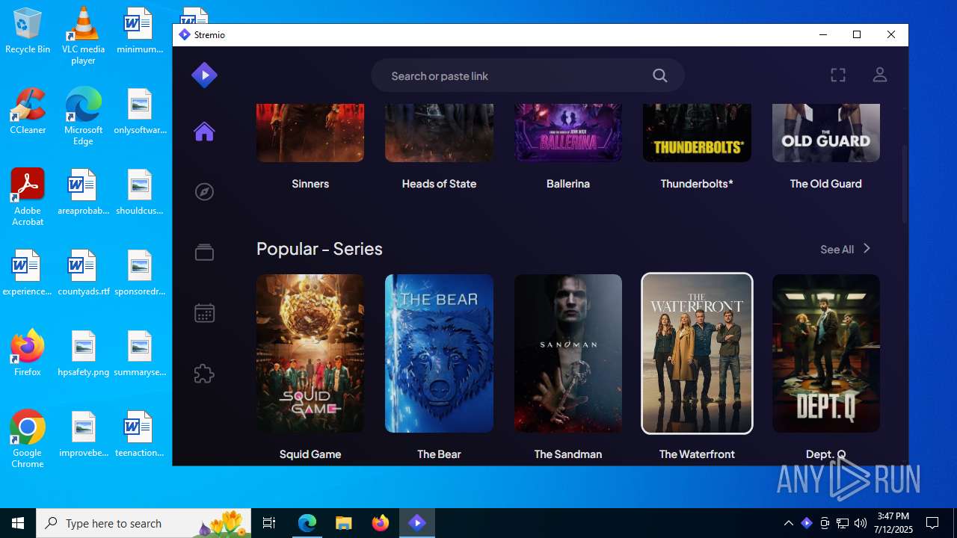The height and width of the screenshot is (538, 957).
Task: Click the Thunderbolts* title text
Action: tap(697, 184)
